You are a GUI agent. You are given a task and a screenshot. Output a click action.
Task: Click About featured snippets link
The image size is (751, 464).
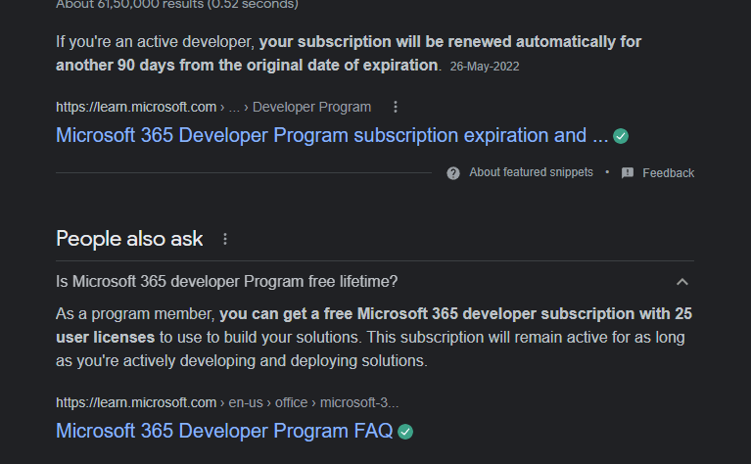tap(531, 172)
